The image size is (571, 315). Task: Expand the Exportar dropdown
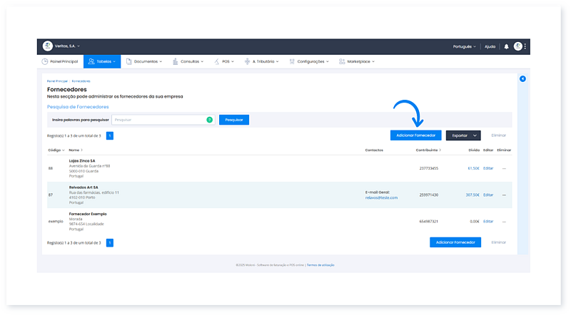click(463, 135)
